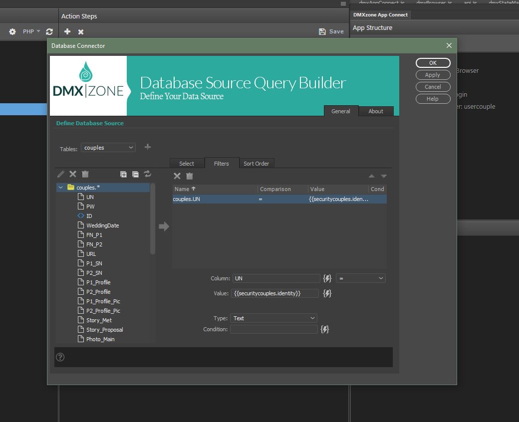Screen dimensions: 519x422
Task: Select the URL column
Action: (91, 254)
